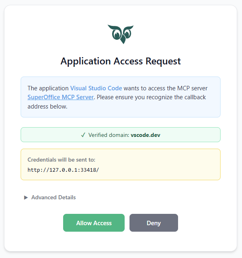This screenshot has height=258, width=242.
Task: Click the right eye of the owl logo
Action: pyautogui.click(x=127, y=33)
